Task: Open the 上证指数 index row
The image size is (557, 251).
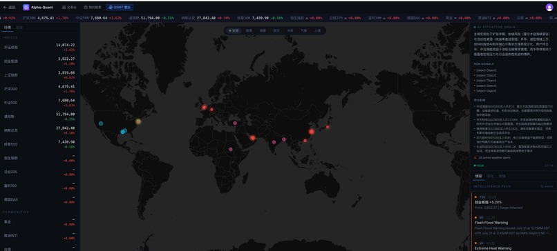Action: (39, 74)
